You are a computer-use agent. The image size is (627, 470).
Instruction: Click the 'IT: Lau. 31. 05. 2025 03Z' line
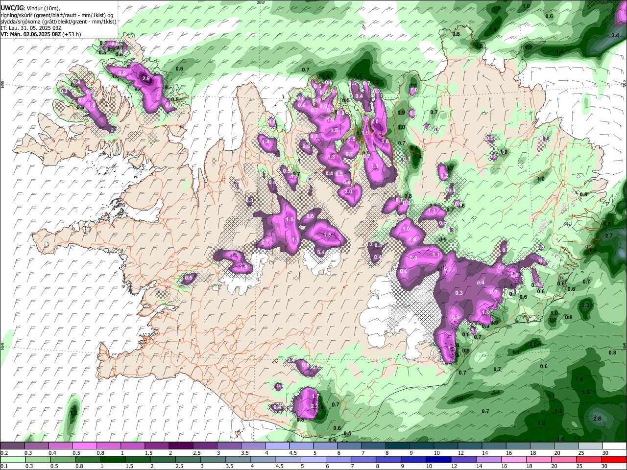point(31,28)
